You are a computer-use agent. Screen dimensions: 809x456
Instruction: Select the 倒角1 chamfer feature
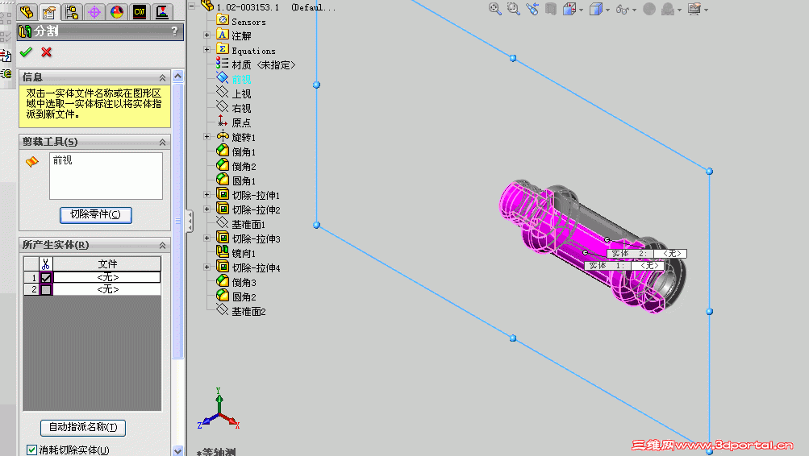click(x=244, y=152)
